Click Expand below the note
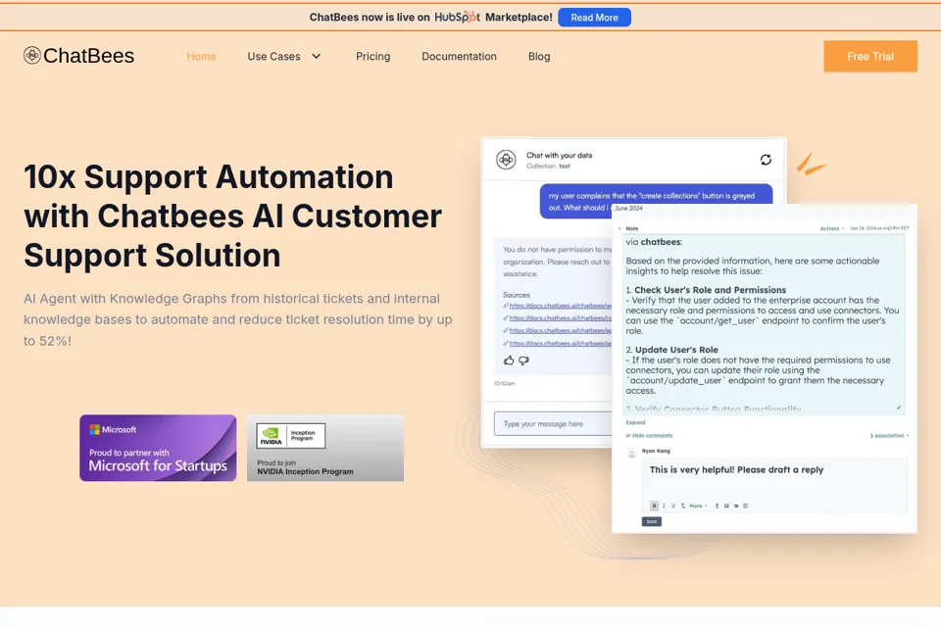 coord(635,422)
